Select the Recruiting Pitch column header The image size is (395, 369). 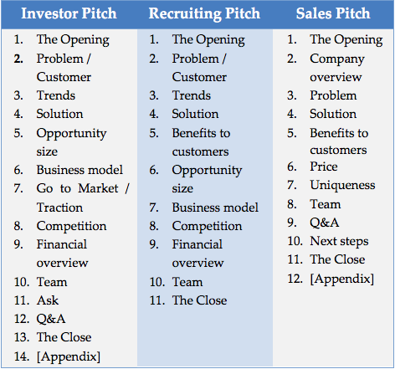[x=204, y=14]
